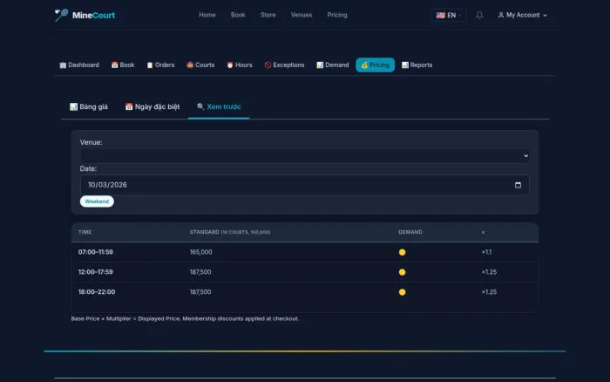Click the TIME column header
Screen dimensions: 610x382
(85, 232)
